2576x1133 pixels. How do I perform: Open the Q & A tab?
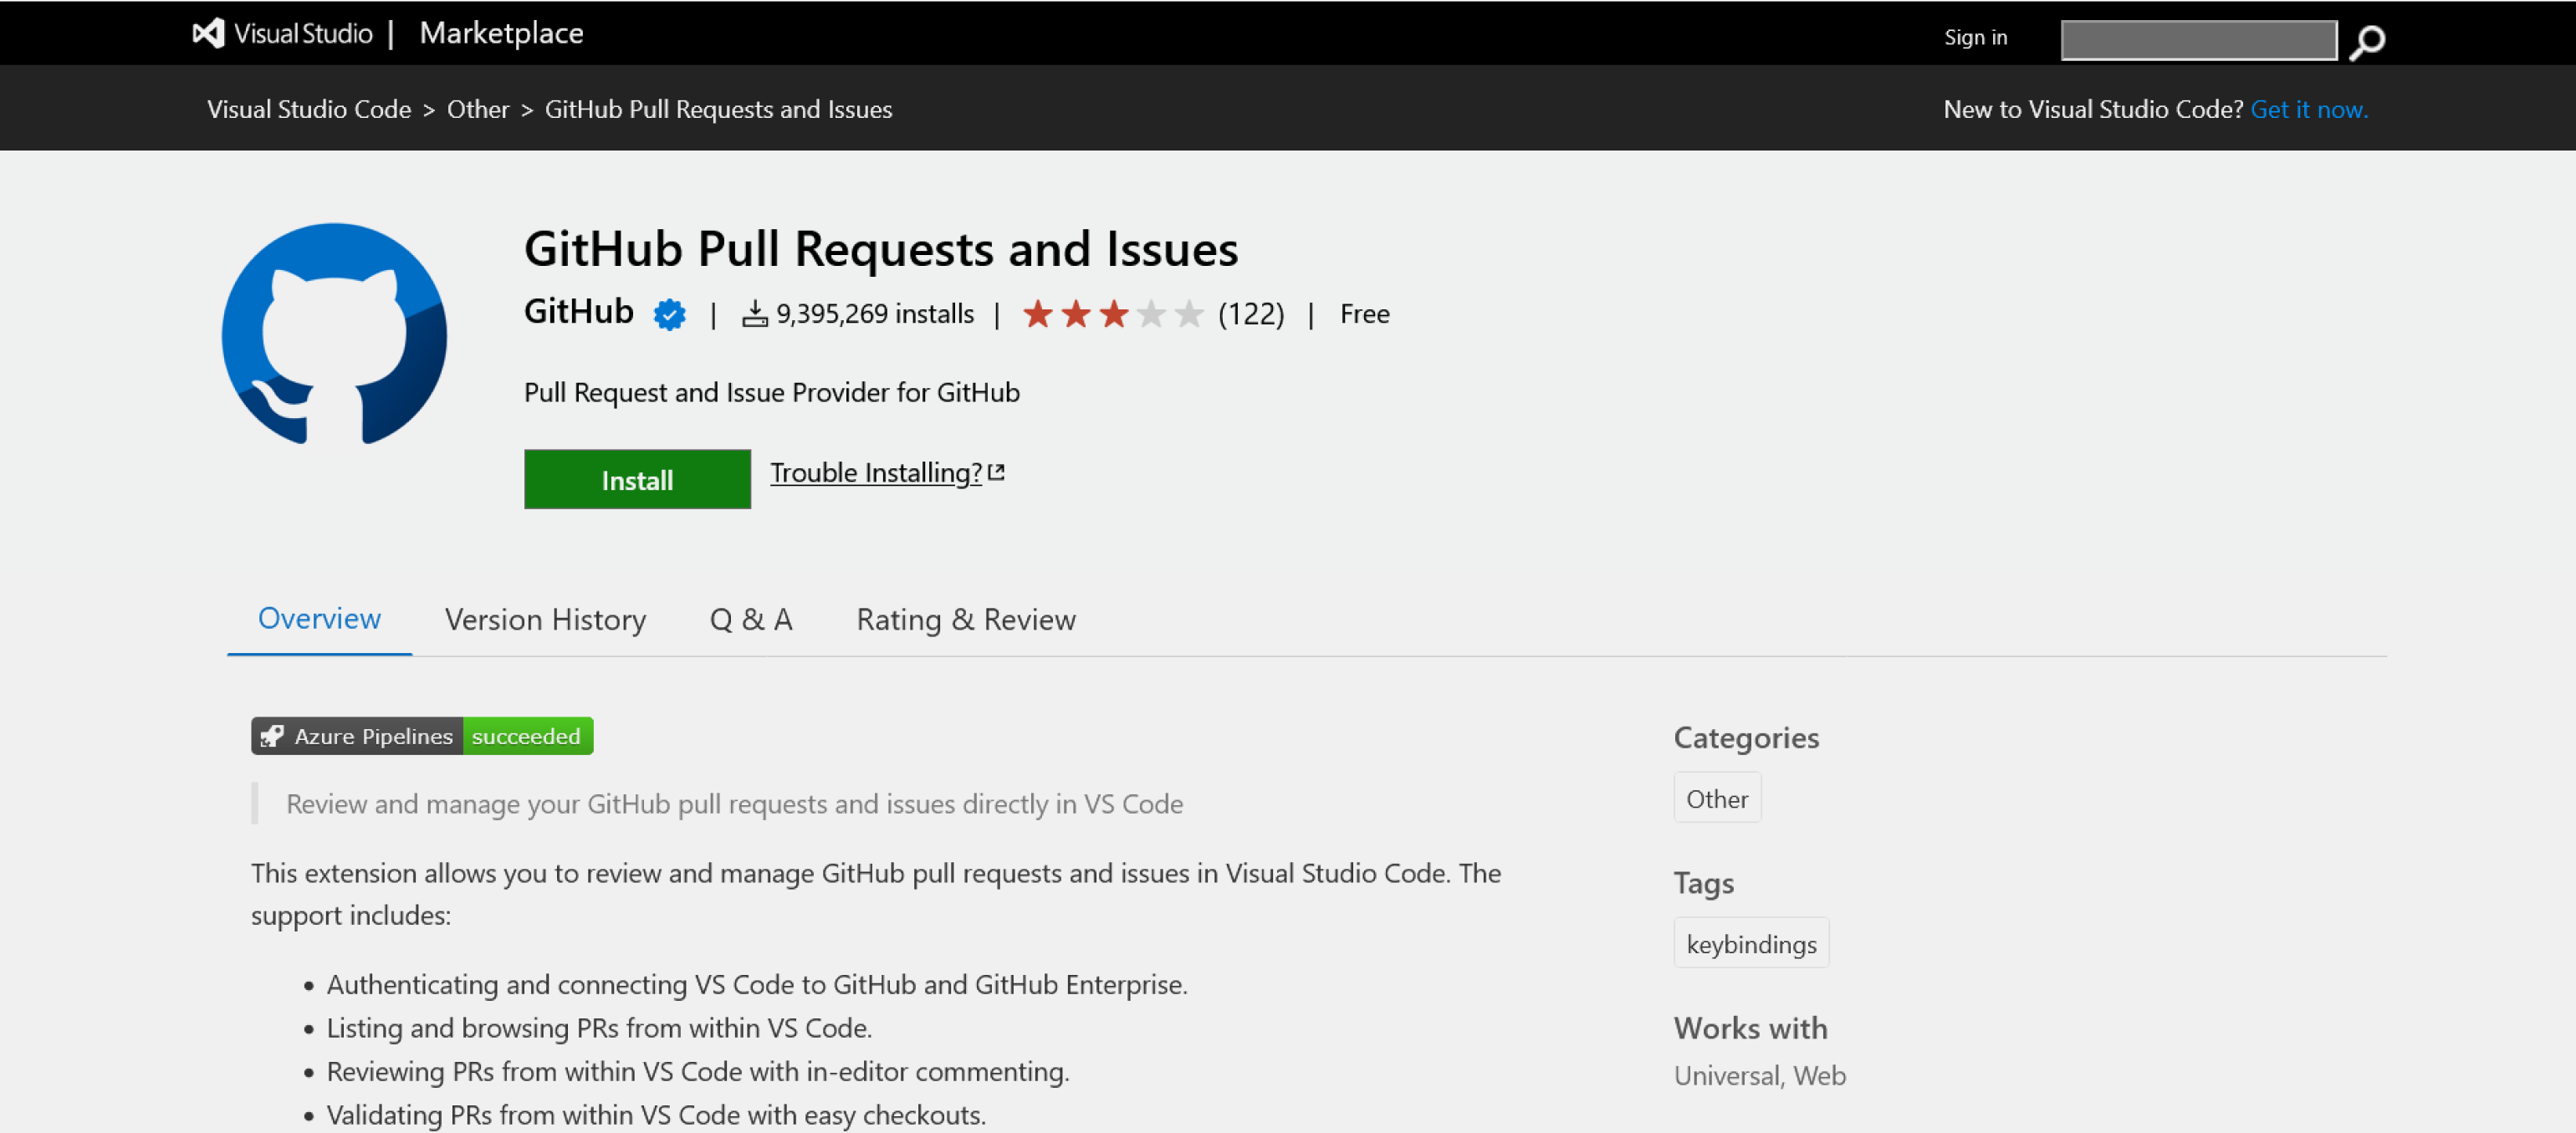751,620
